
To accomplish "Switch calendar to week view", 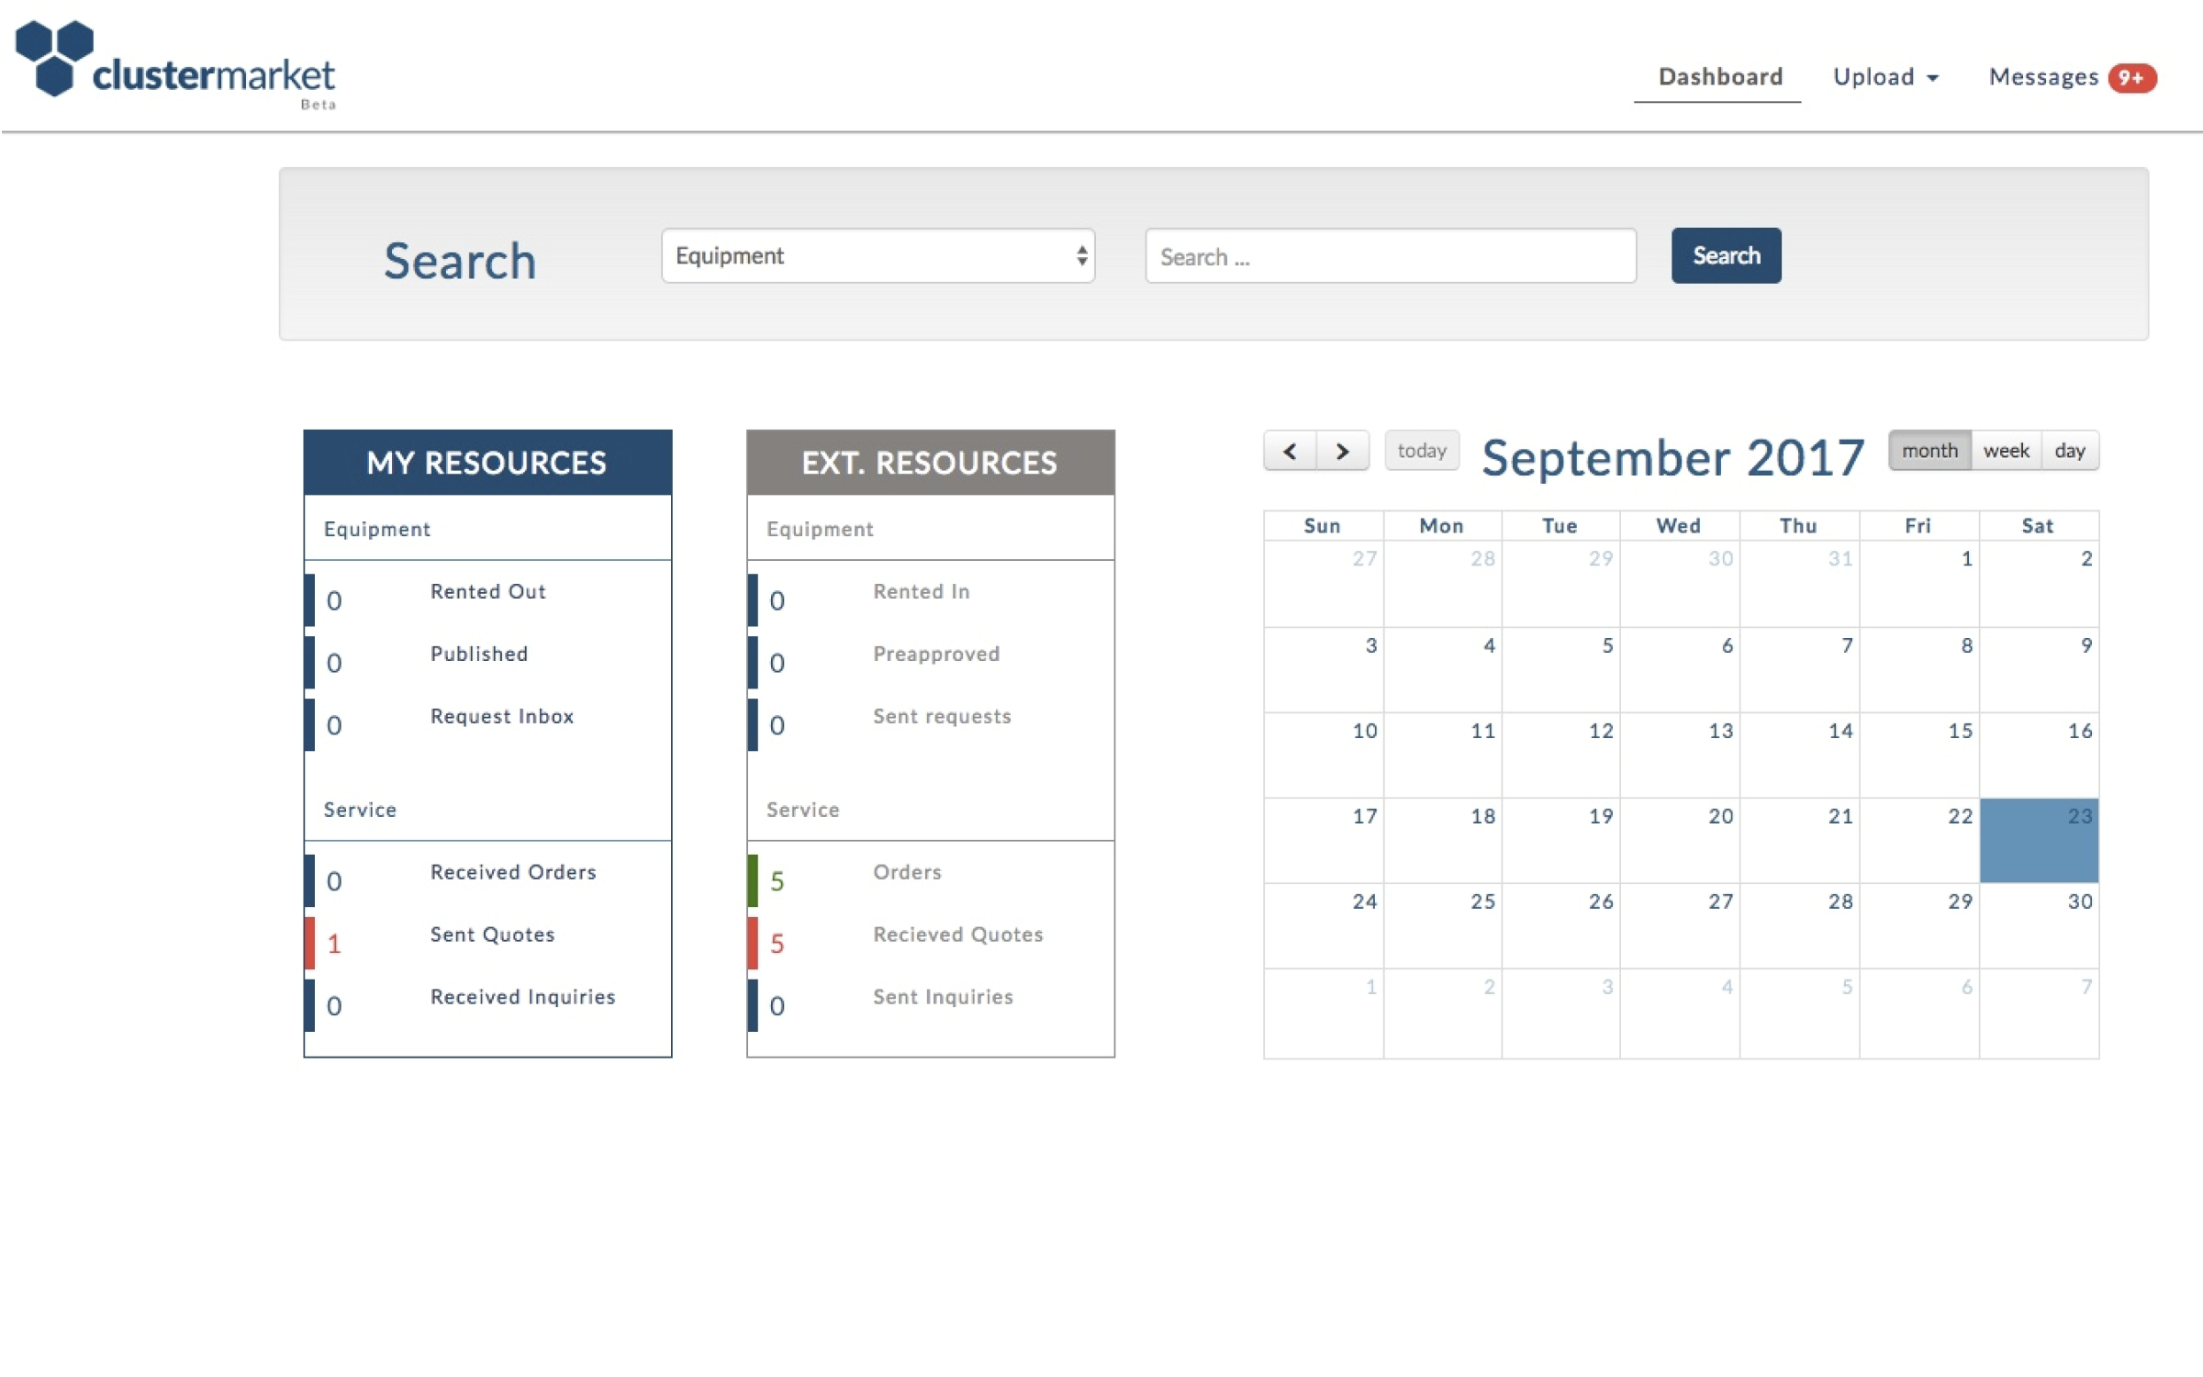I will coord(2006,451).
